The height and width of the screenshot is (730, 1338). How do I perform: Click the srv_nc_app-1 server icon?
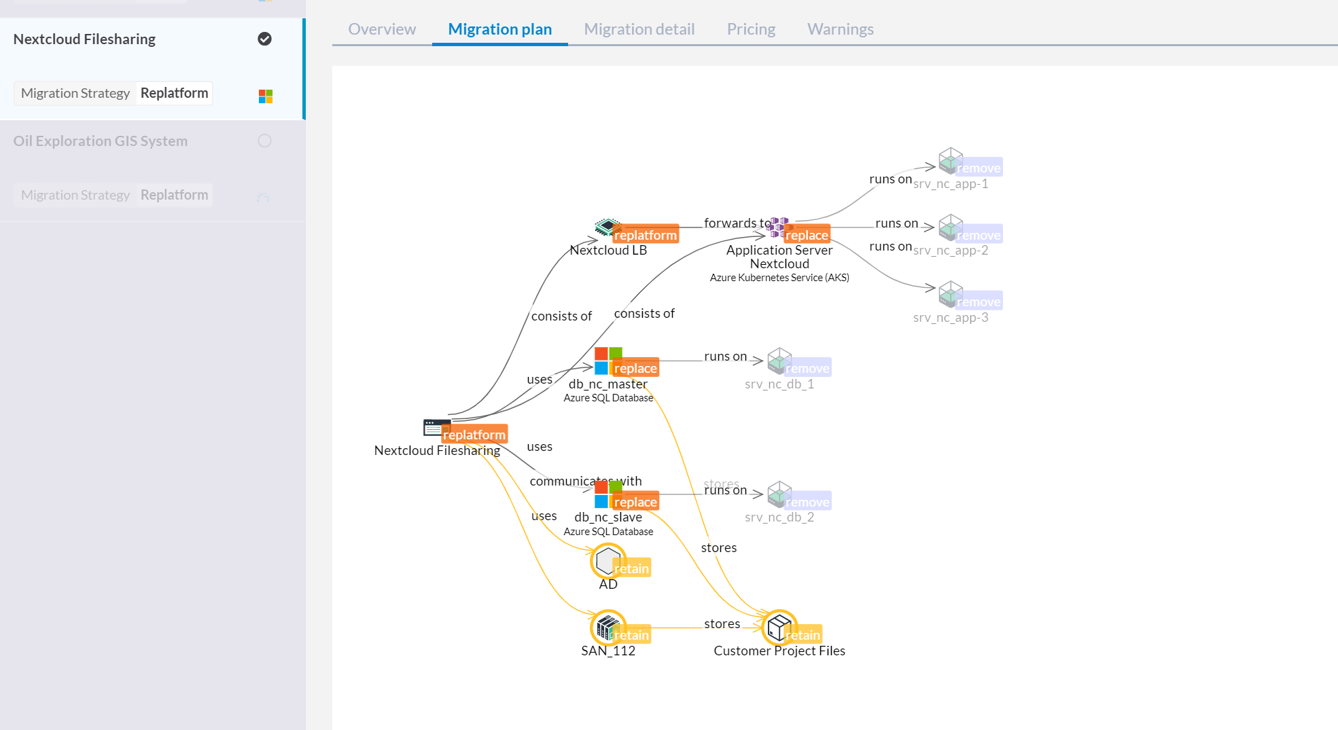[x=949, y=161]
